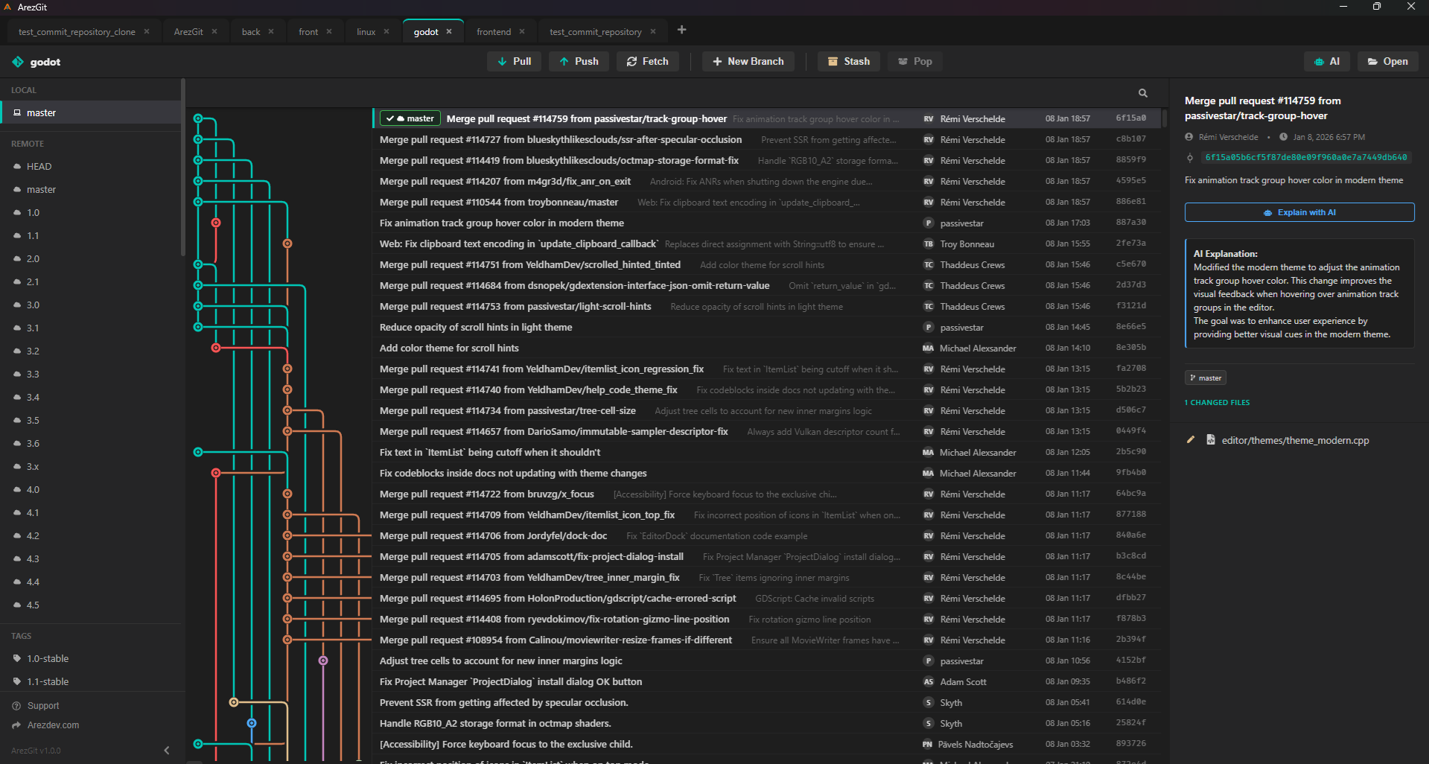Click the Open repository icon
Image resolution: width=1429 pixels, height=764 pixels.
click(x=1372, y=61)
